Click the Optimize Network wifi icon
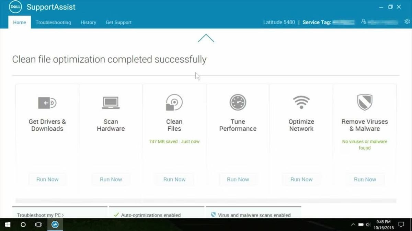This screenshot has height=231, width=412. click(301, 102)
